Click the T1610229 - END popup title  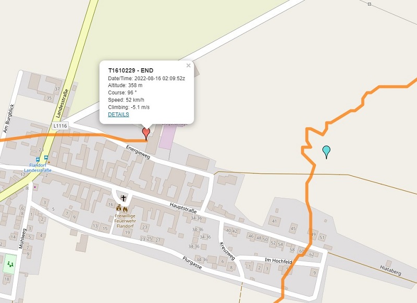[x=131, y=70]
